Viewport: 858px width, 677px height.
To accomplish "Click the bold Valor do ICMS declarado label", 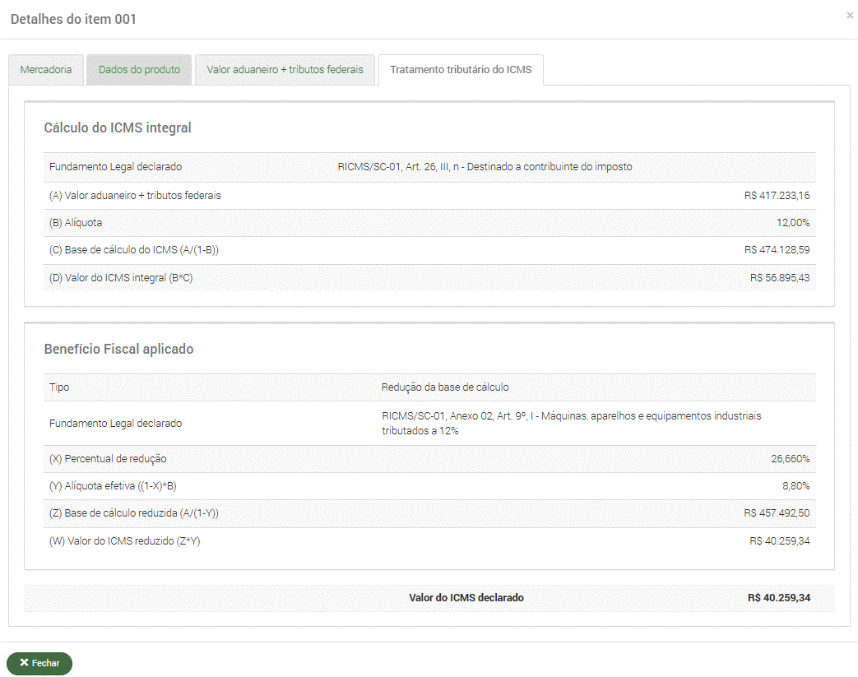I will click(x=466, y=598).
